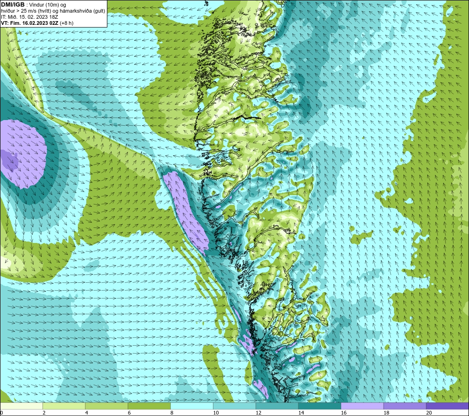Click the scale label 10
Screen dimensions: 469x416
(x=216, y=413)
